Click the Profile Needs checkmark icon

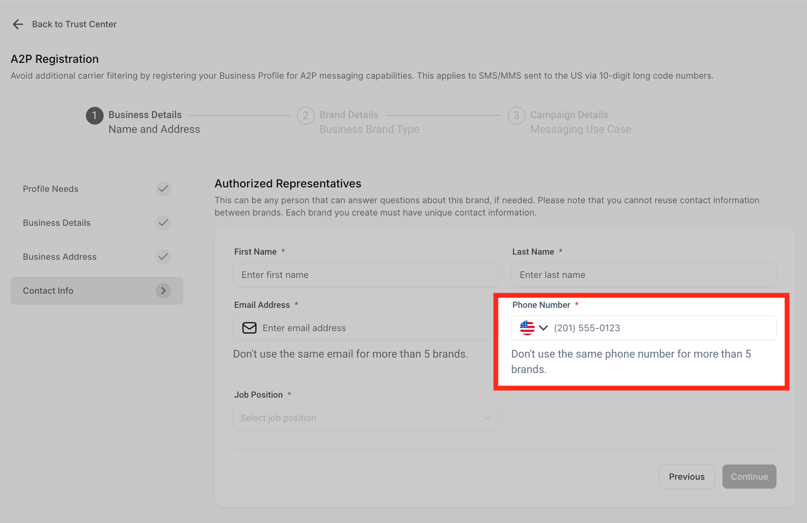(x=163, y=189)
